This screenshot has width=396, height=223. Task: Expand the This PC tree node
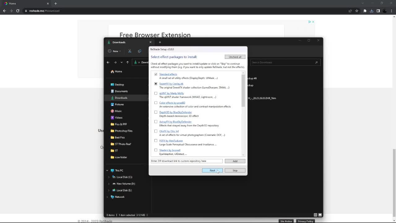pos(107,170)
